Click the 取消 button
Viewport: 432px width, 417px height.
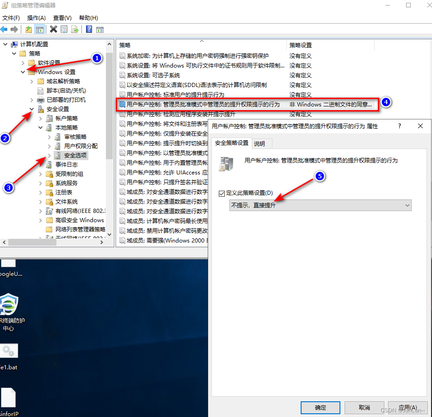click(x=364, y=408)
